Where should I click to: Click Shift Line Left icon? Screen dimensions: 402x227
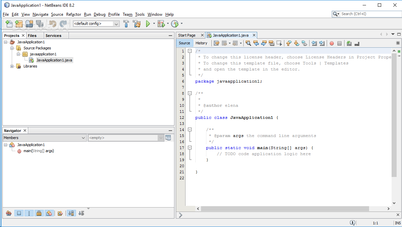314,43
